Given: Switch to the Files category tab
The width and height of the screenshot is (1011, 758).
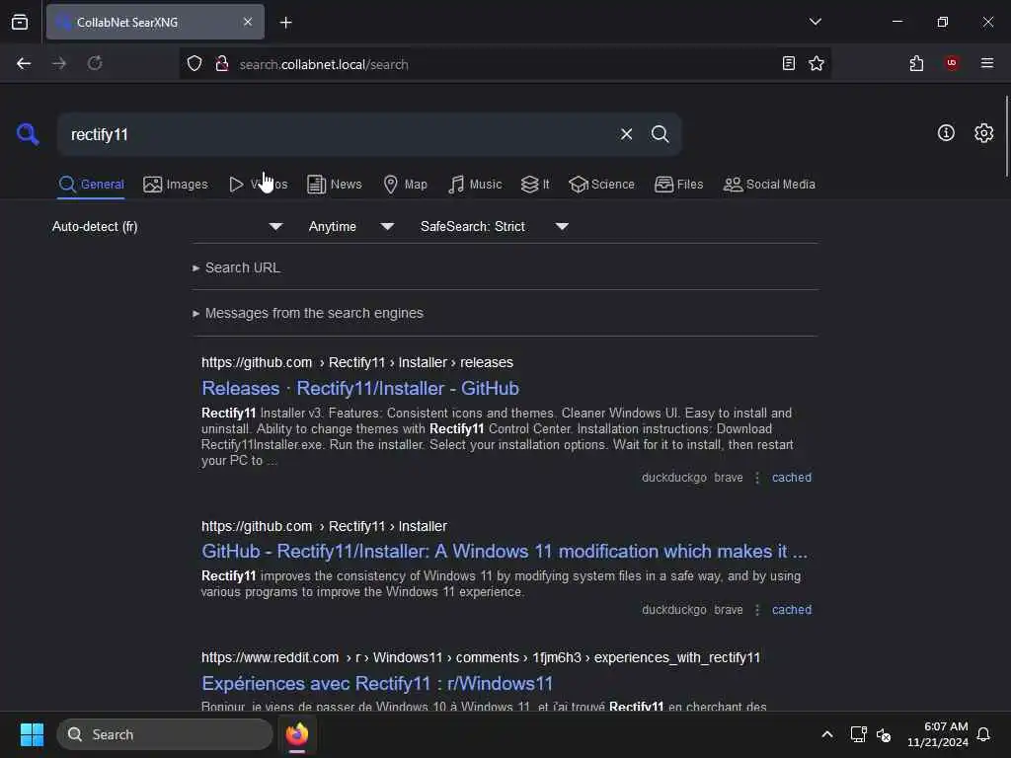Looking at the screenshot, I should click(x=678, y=185).
